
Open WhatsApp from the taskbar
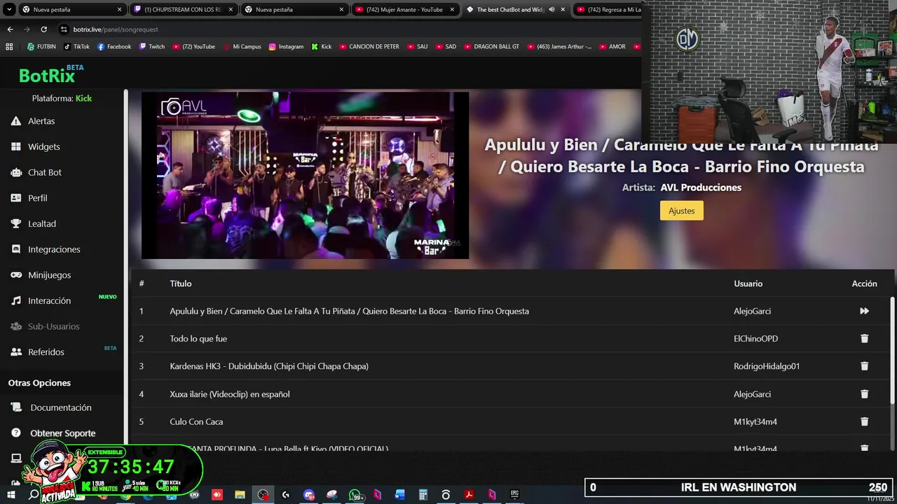(355, 495)
